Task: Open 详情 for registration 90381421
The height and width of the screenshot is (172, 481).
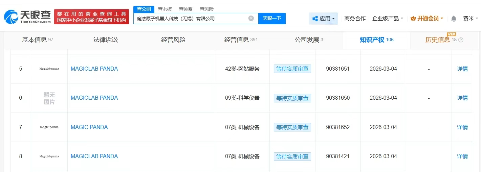Action: pyautogui.click(x=462, y=156)
